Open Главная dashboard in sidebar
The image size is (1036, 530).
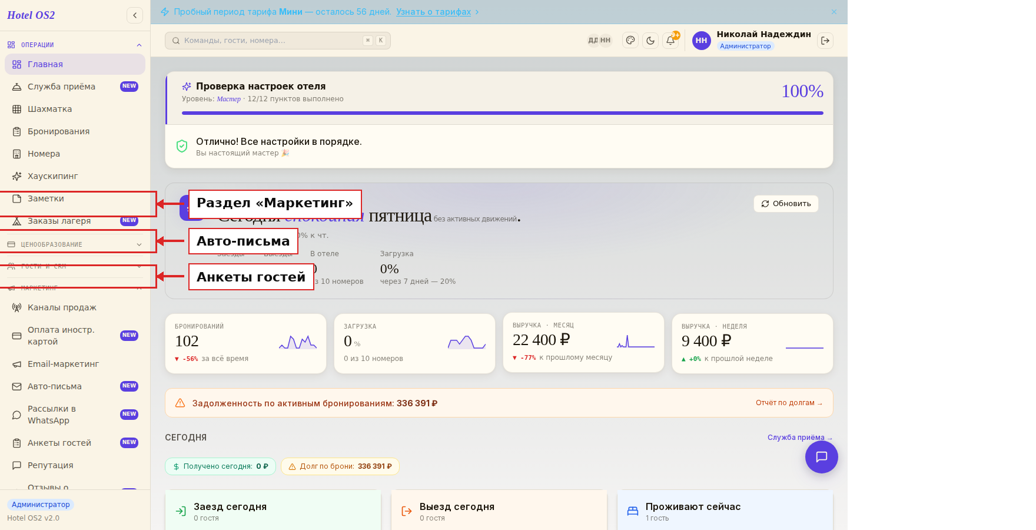pyautogui.click(x=75, y=64)
